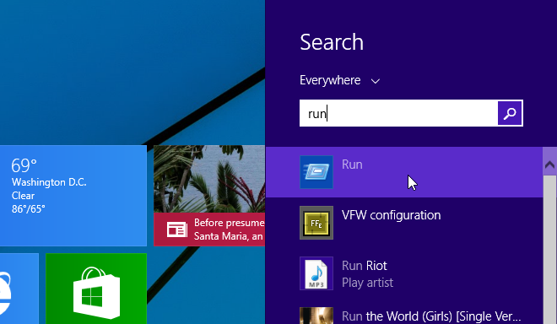
Task: Open the News tile with palm photo
Action: pos(209,196)
